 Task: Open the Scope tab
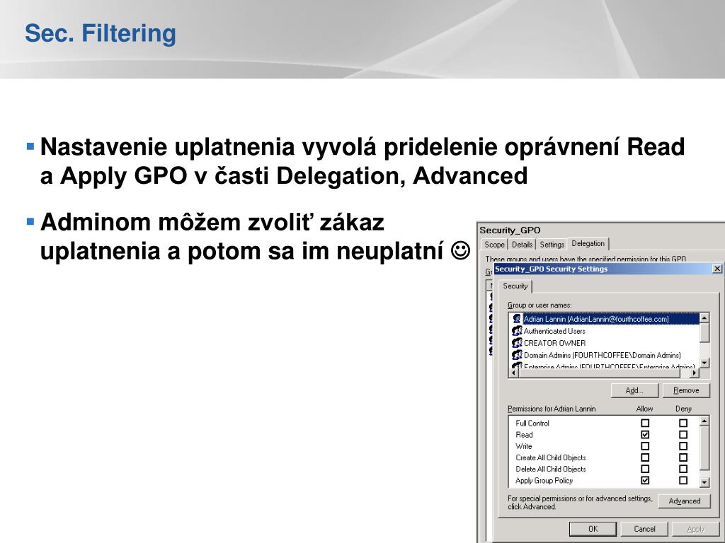494,244
